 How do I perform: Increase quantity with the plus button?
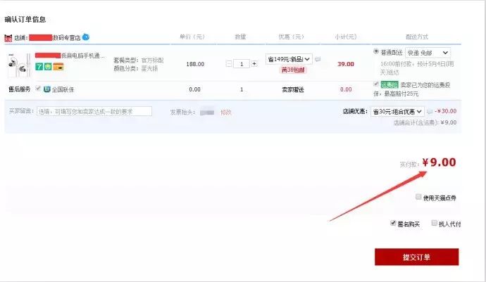254,64
